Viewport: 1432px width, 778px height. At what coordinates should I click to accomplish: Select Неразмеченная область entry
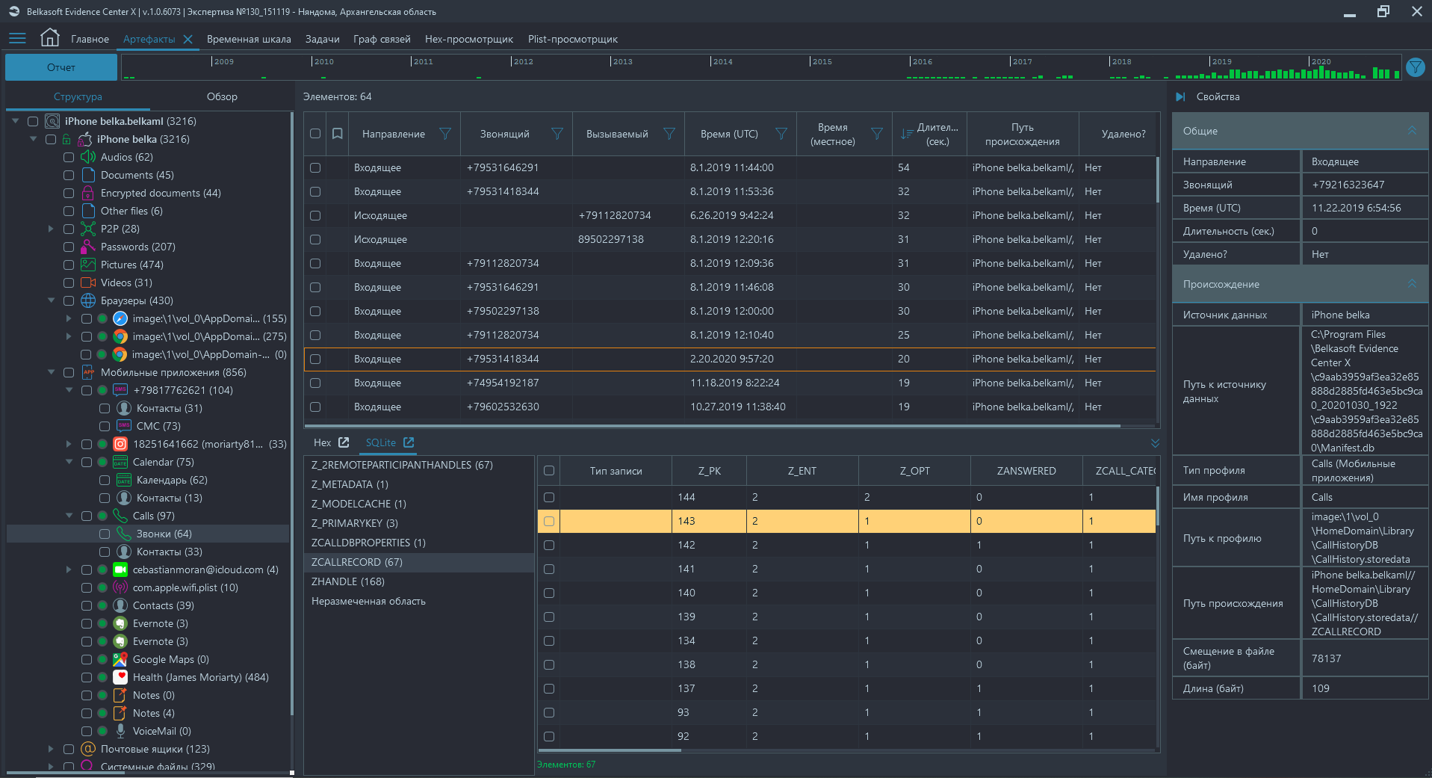pyautogui.click(x=419, y=601)
